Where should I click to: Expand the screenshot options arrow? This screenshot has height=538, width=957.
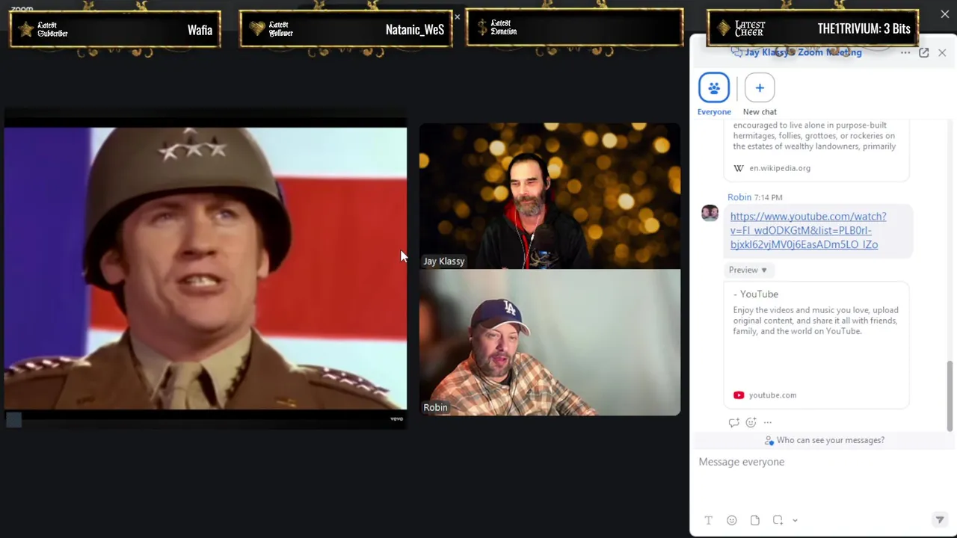coord(795,521)
